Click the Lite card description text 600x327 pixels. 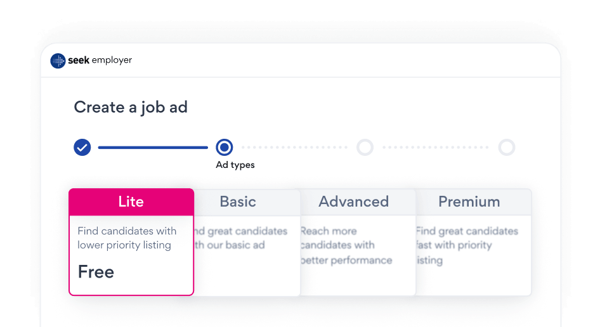[x=127, y=238]
